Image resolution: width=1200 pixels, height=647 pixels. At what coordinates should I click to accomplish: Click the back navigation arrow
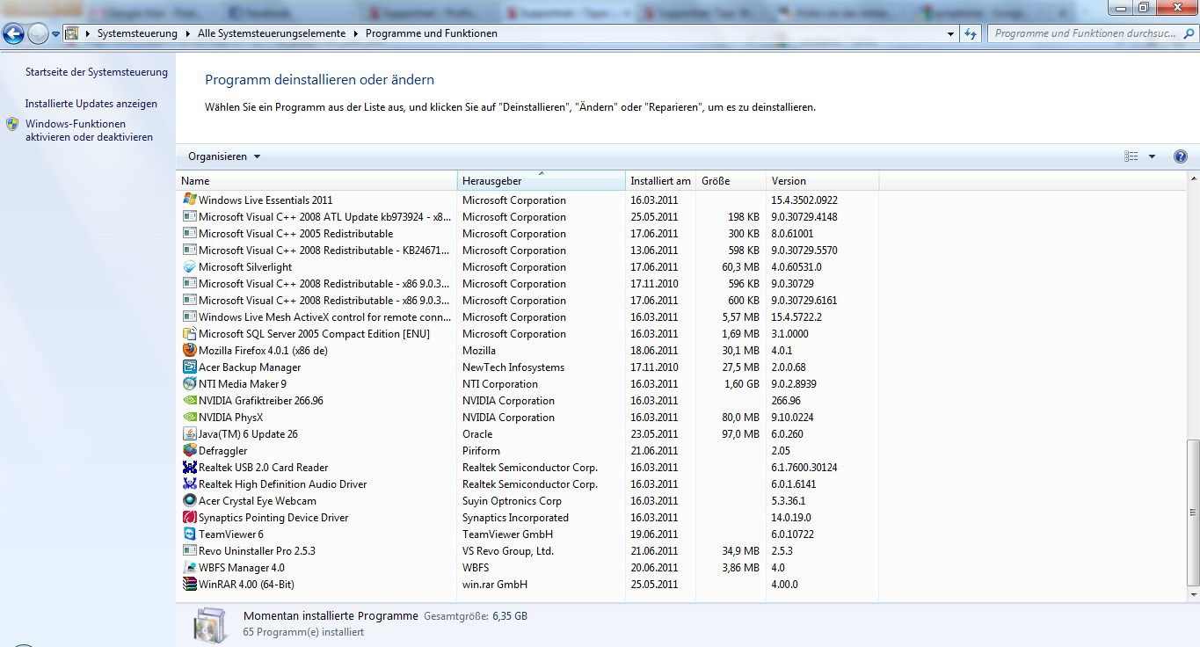coord(13,33)
